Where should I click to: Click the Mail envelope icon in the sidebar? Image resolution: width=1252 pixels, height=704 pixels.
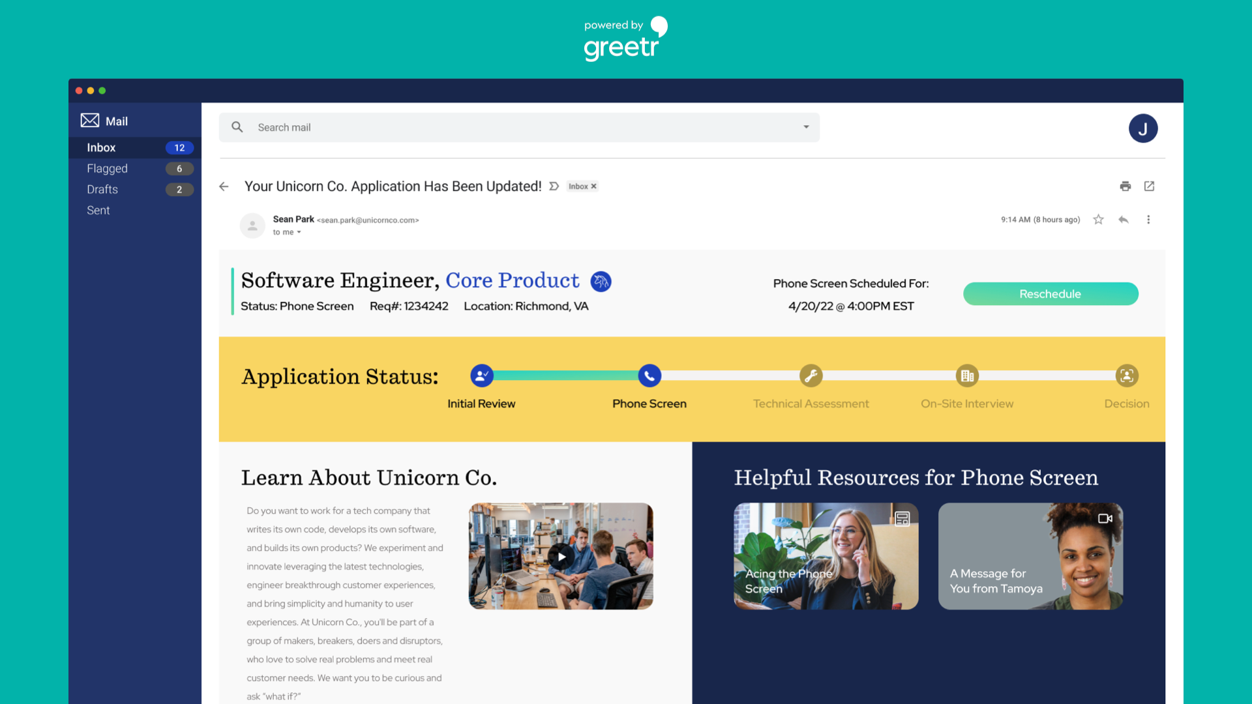[90, 121]
